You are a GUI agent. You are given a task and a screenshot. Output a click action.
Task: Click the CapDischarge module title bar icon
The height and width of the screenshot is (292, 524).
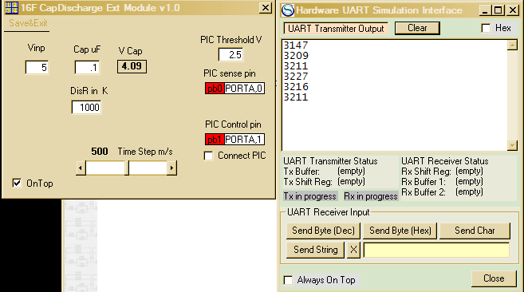click(x=11, y=8)
